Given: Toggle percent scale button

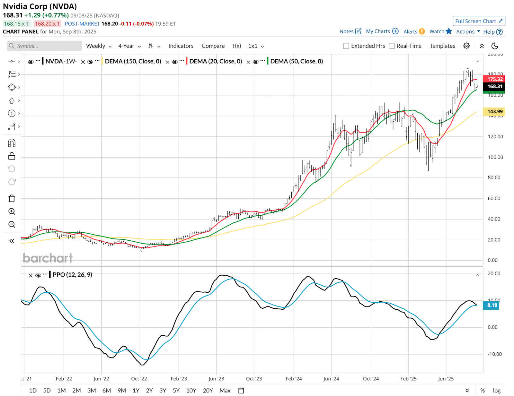Looking at the screenshot, I should (x=483, y=391).
